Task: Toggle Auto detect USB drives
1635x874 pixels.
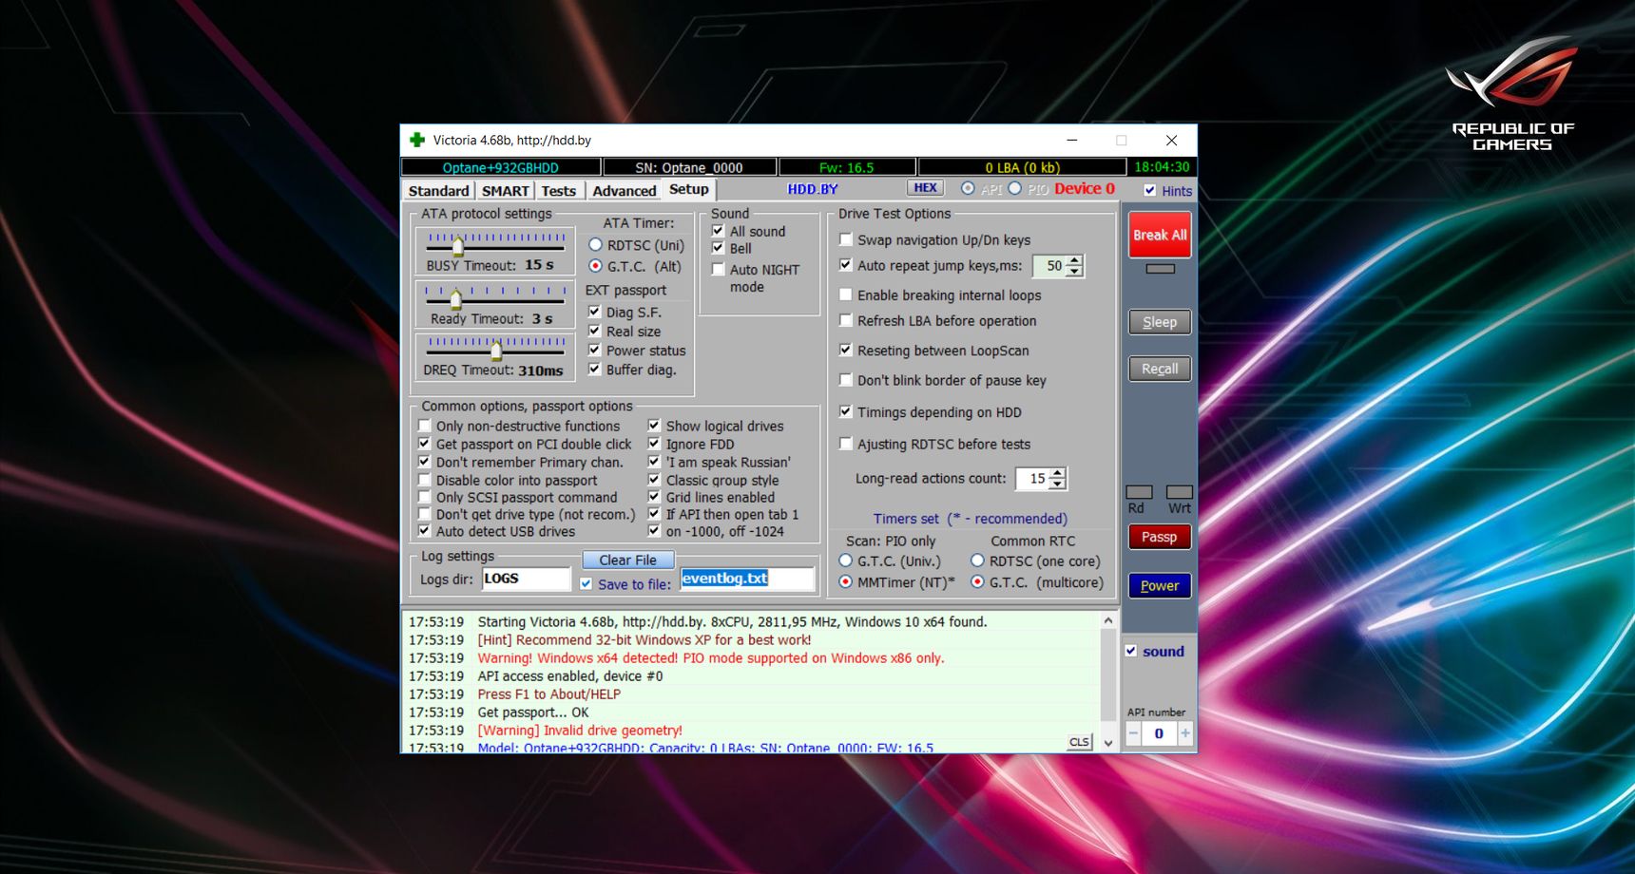Action: point(424,531)
